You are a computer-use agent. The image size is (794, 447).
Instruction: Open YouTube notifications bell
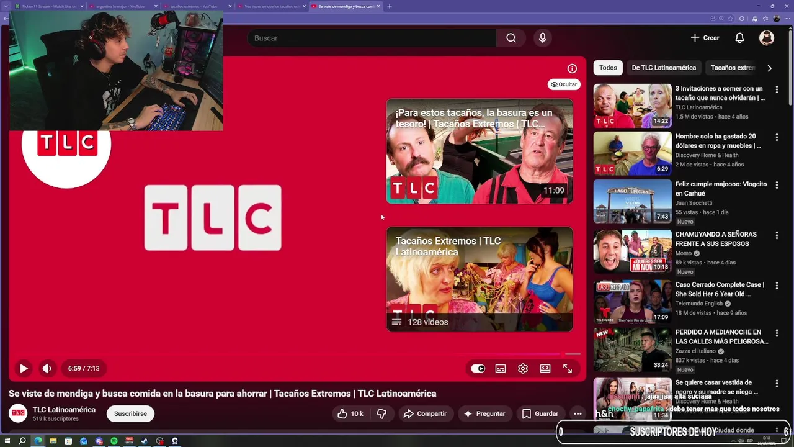(x=739, y=38)
